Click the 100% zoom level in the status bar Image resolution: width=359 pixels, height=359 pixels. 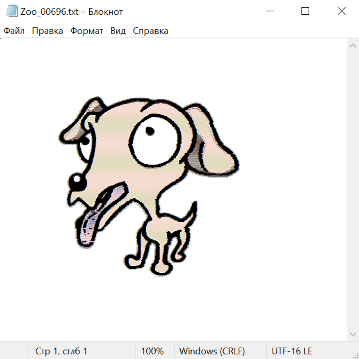point(152,351)
